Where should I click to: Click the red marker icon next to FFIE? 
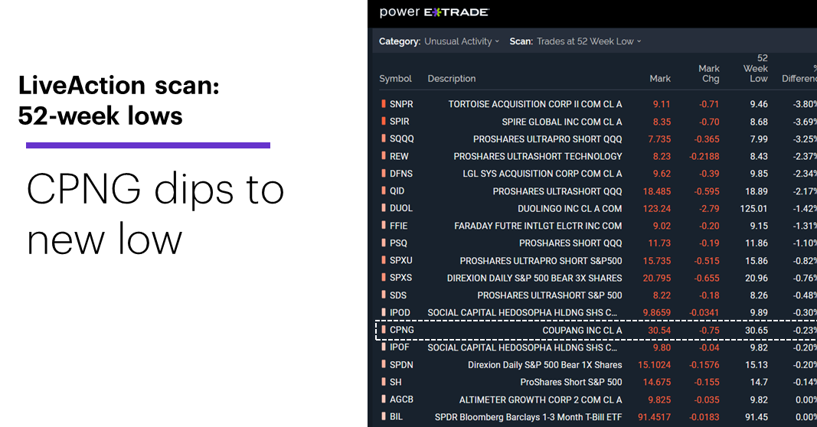[384, 226]
